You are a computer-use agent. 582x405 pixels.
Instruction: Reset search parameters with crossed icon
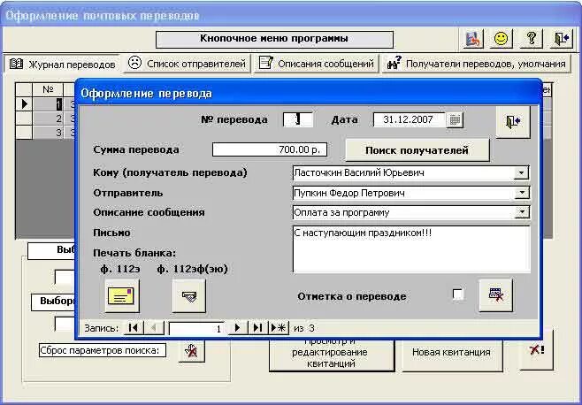point(192,350)
